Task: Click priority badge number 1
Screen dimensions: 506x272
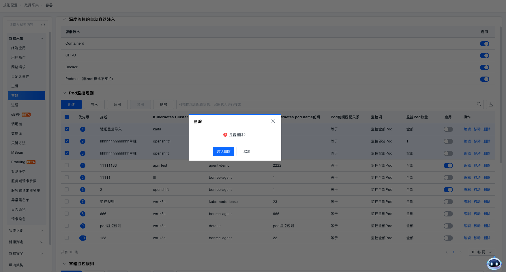Action: [83, 129]
